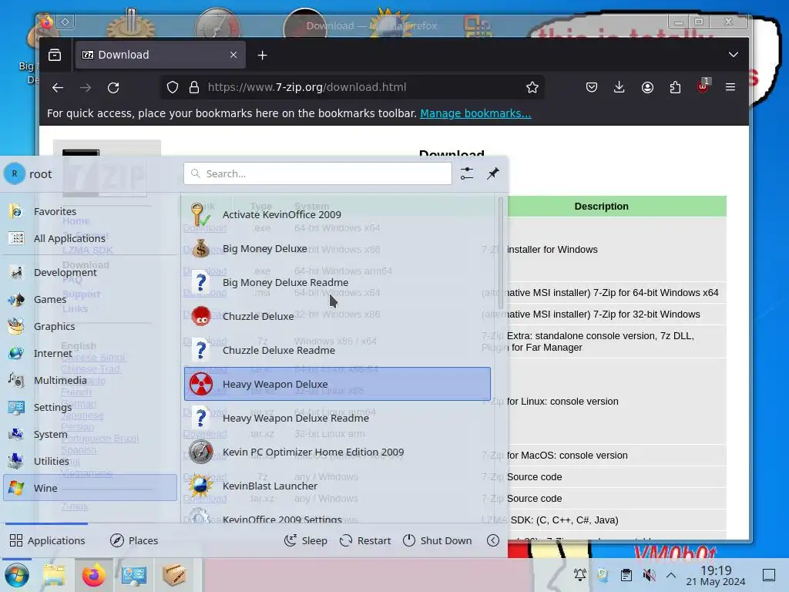Open Settings category in launcher
This screenshot has width=789, height=592.
[90, 407]
